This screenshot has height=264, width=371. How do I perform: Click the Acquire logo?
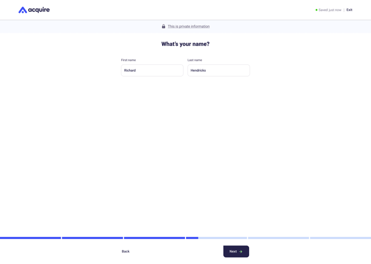point(34,10)
